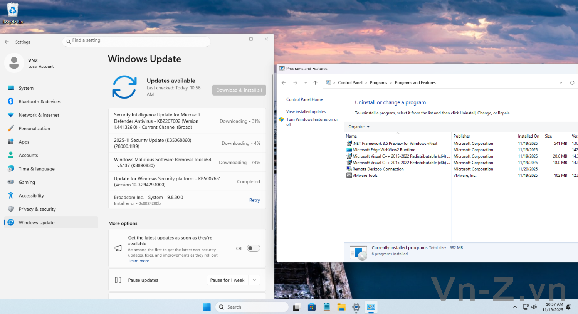578x314 pixels.
Task: Expand the Pause for 1 week dropdown
Action: tap(254, 280)
